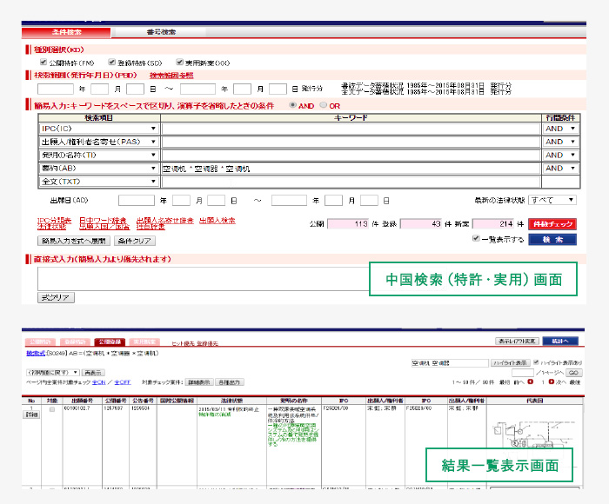Viewport: 609px width, 504px height.
Task: Toggle 公開特許(FM) checkbox
Action: (43, 62)
